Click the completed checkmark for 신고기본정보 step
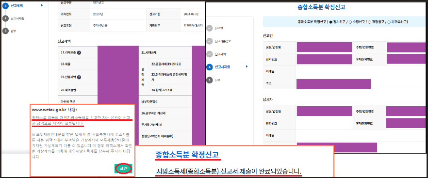 click(x=209, y=41)
